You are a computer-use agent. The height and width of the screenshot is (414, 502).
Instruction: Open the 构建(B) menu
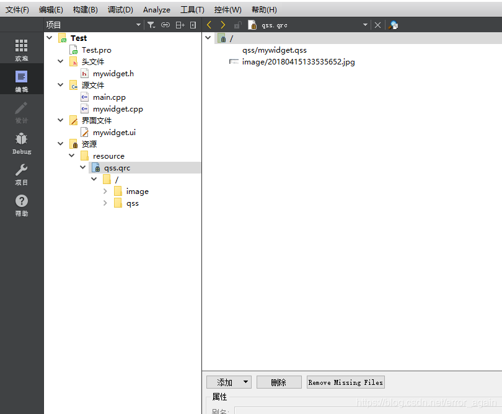pyautogui.click(x=85, y=10)
